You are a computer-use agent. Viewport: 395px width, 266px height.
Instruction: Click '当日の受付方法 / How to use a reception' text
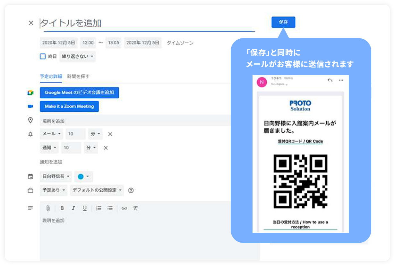click(300, 224)
